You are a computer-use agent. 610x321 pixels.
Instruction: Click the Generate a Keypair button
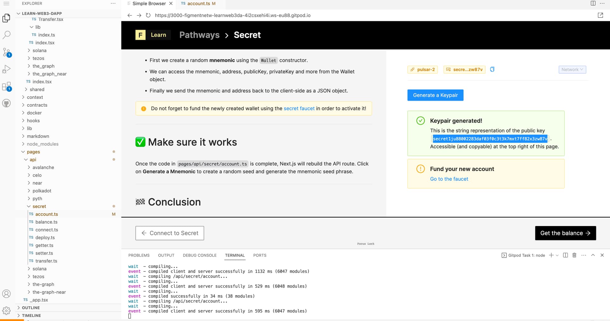pyautogui.click(x=435, y=95)
